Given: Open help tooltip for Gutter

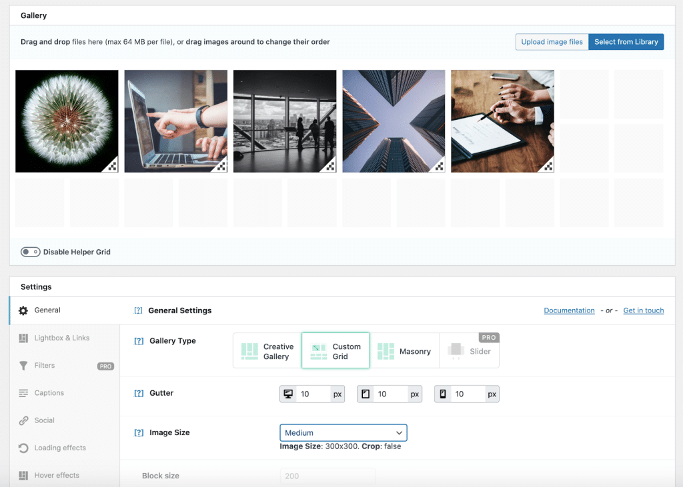Looking at the screenshot, I should pyautogui.click(x=139, y=393).
